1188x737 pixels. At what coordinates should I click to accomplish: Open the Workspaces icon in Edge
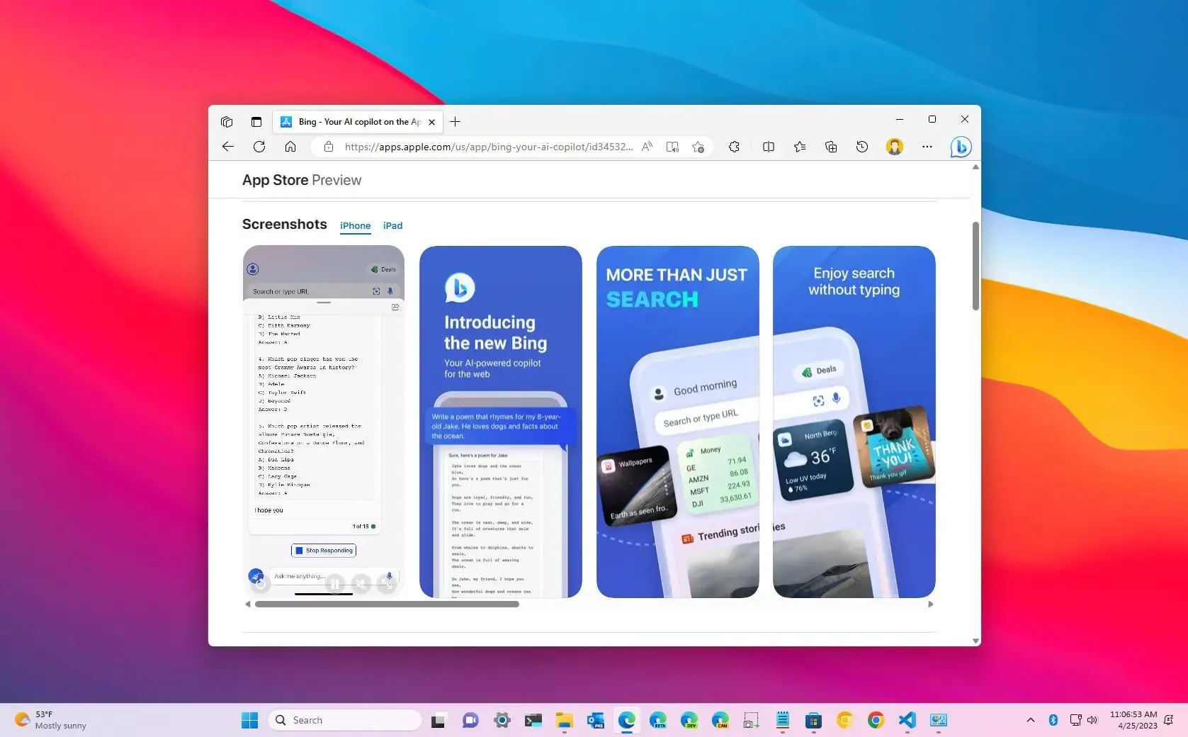pos(227,122)
